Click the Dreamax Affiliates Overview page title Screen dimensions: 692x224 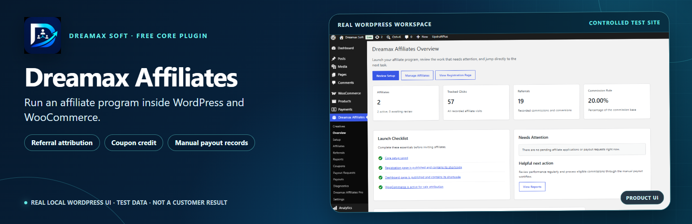click(406, 49)
